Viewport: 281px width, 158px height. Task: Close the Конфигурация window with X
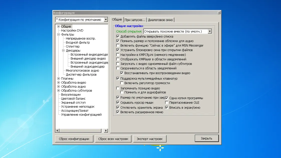pos(219,13)
